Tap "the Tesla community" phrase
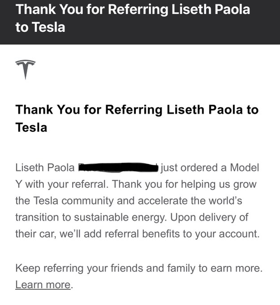Screen dimensions: 280x305 tap(65, 201)
